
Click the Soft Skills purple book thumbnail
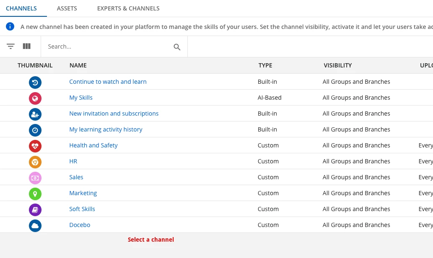35,210
